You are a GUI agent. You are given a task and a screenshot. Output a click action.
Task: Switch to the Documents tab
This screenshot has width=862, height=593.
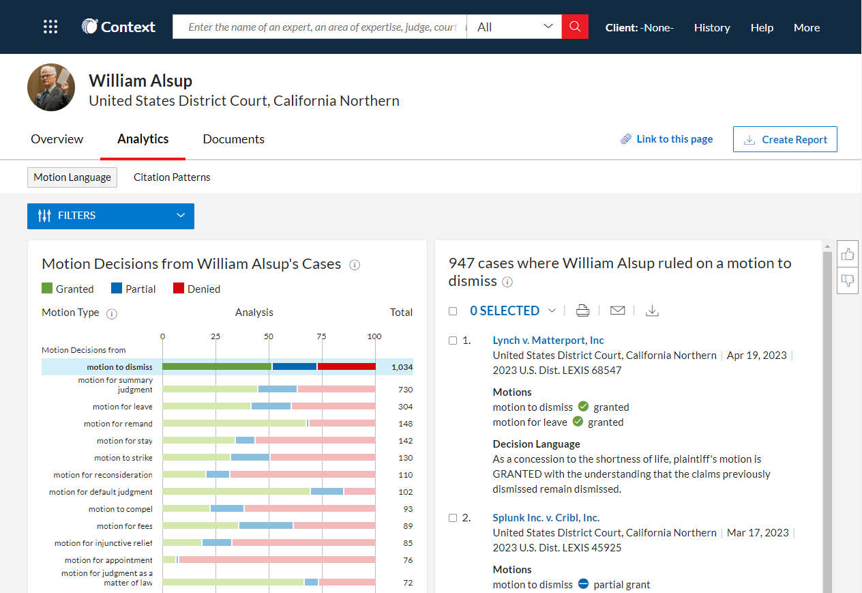coord(233,139)
